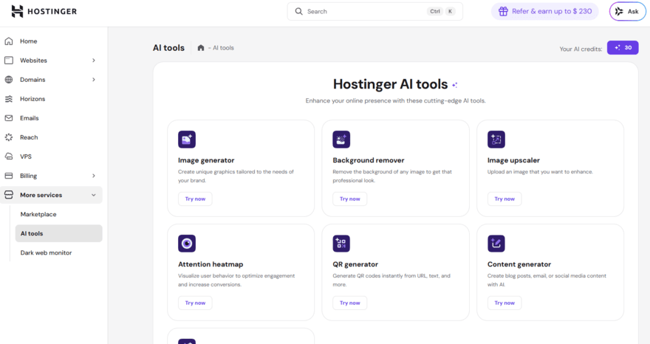Click the Ask assistant sparkle icon
The width and height of the screenshot is (650, 344).
[619, 11]
